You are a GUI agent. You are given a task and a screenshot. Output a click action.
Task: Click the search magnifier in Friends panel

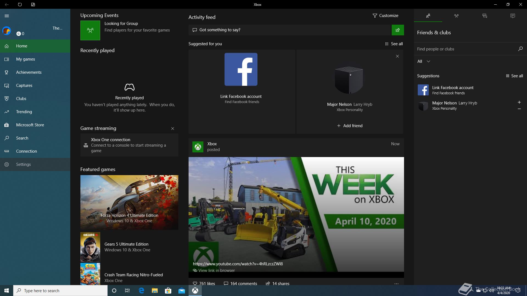tap(520, 49)
